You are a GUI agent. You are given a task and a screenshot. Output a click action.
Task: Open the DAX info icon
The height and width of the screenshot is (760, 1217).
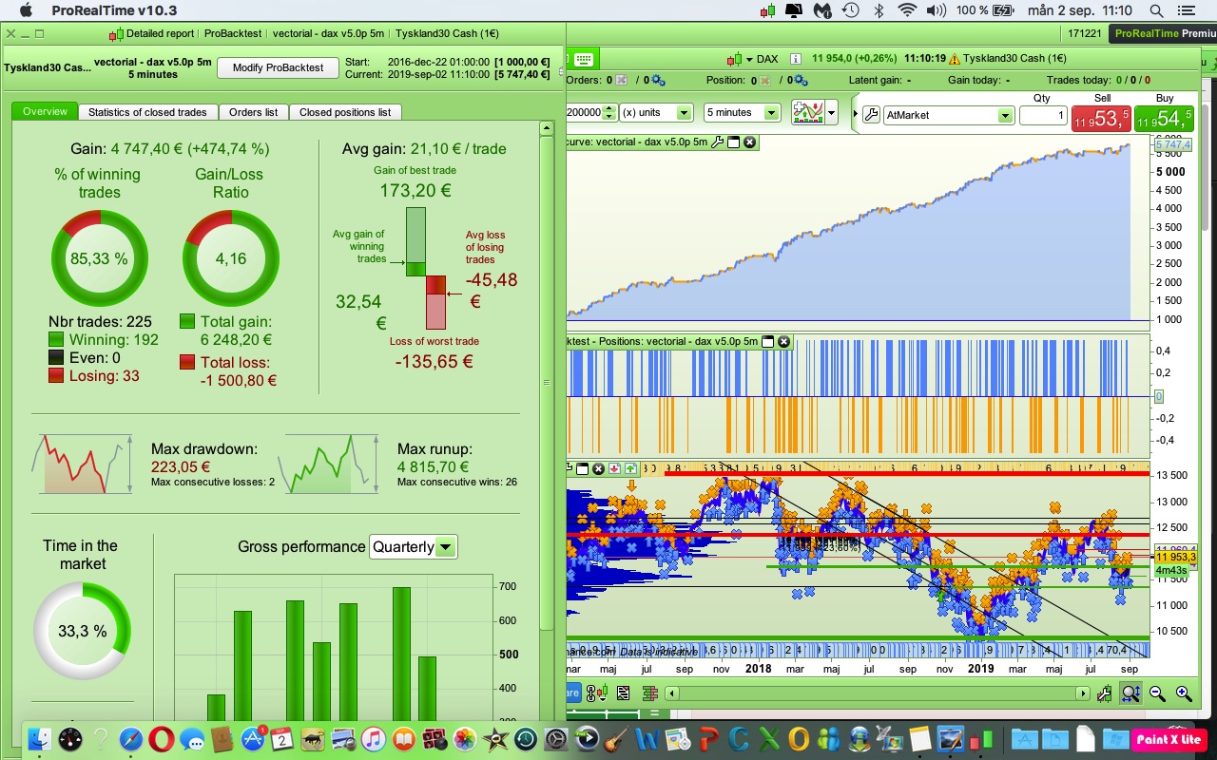point(795,59)
